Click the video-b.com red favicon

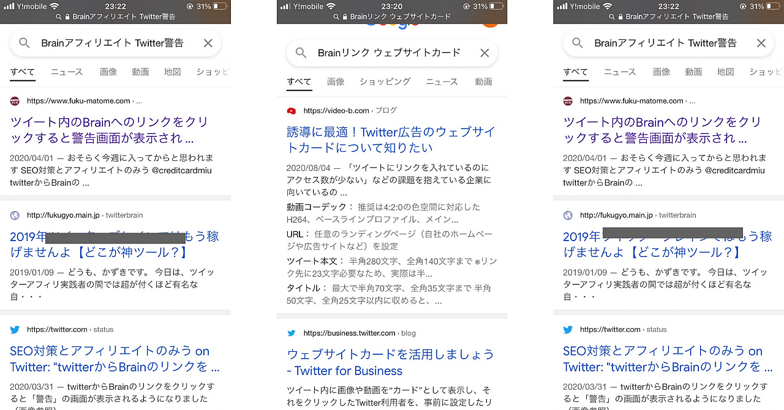[292, 111]
